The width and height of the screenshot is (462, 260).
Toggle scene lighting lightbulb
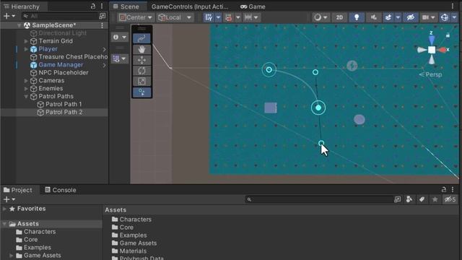(x=357, y=17)
